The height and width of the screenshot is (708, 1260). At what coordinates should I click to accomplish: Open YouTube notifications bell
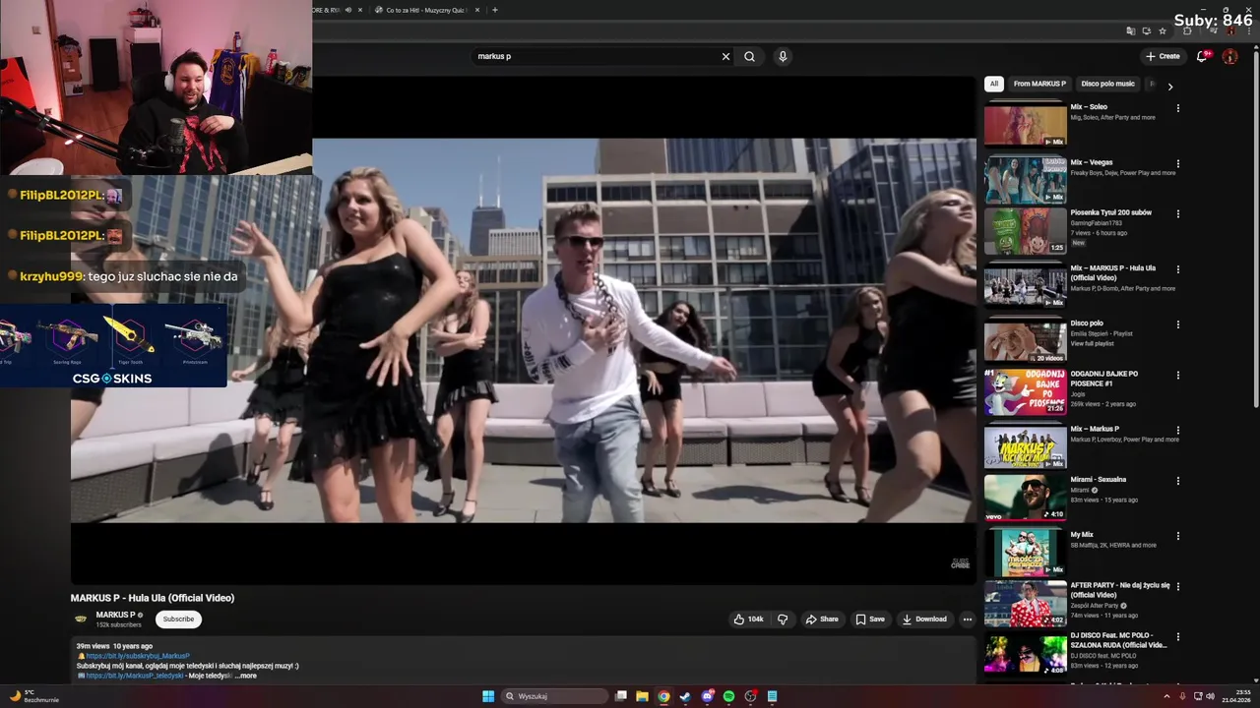point(1202,56)
